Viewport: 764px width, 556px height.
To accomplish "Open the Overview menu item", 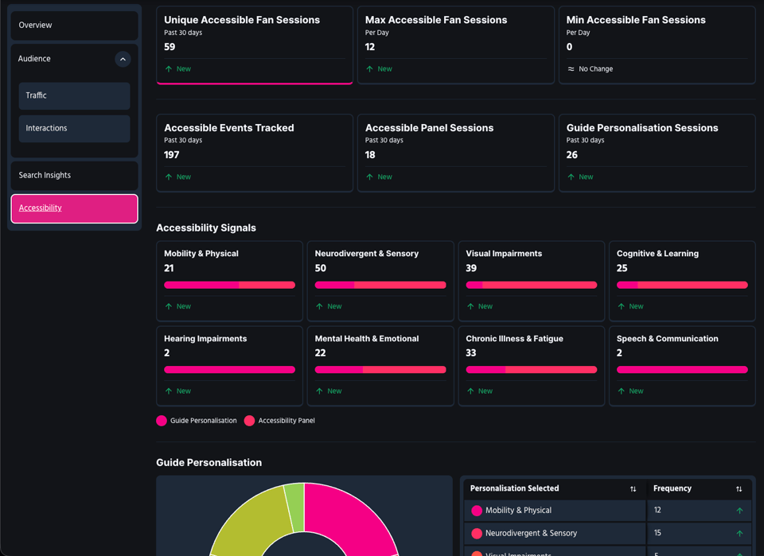I will (x=74, y=25).
